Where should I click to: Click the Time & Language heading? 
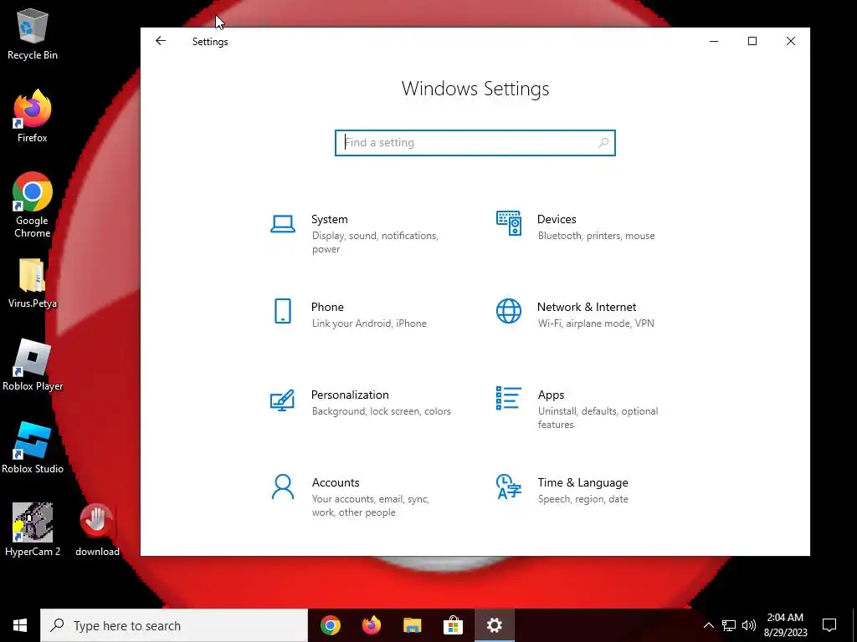pyautogui.click(x=582, y=482)
